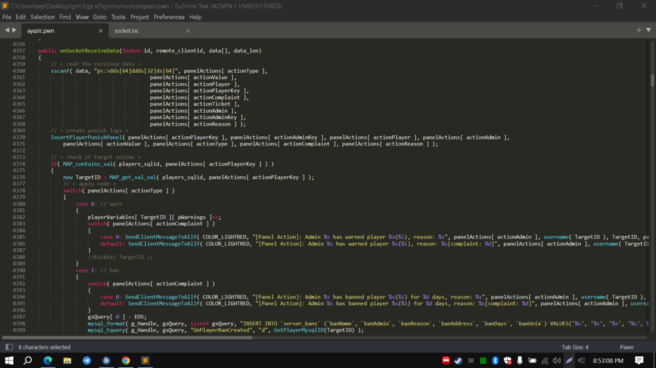The height and width of the screenshot is (368, 656).
Task: Click the red car tray icon
Action: (446, 360)
